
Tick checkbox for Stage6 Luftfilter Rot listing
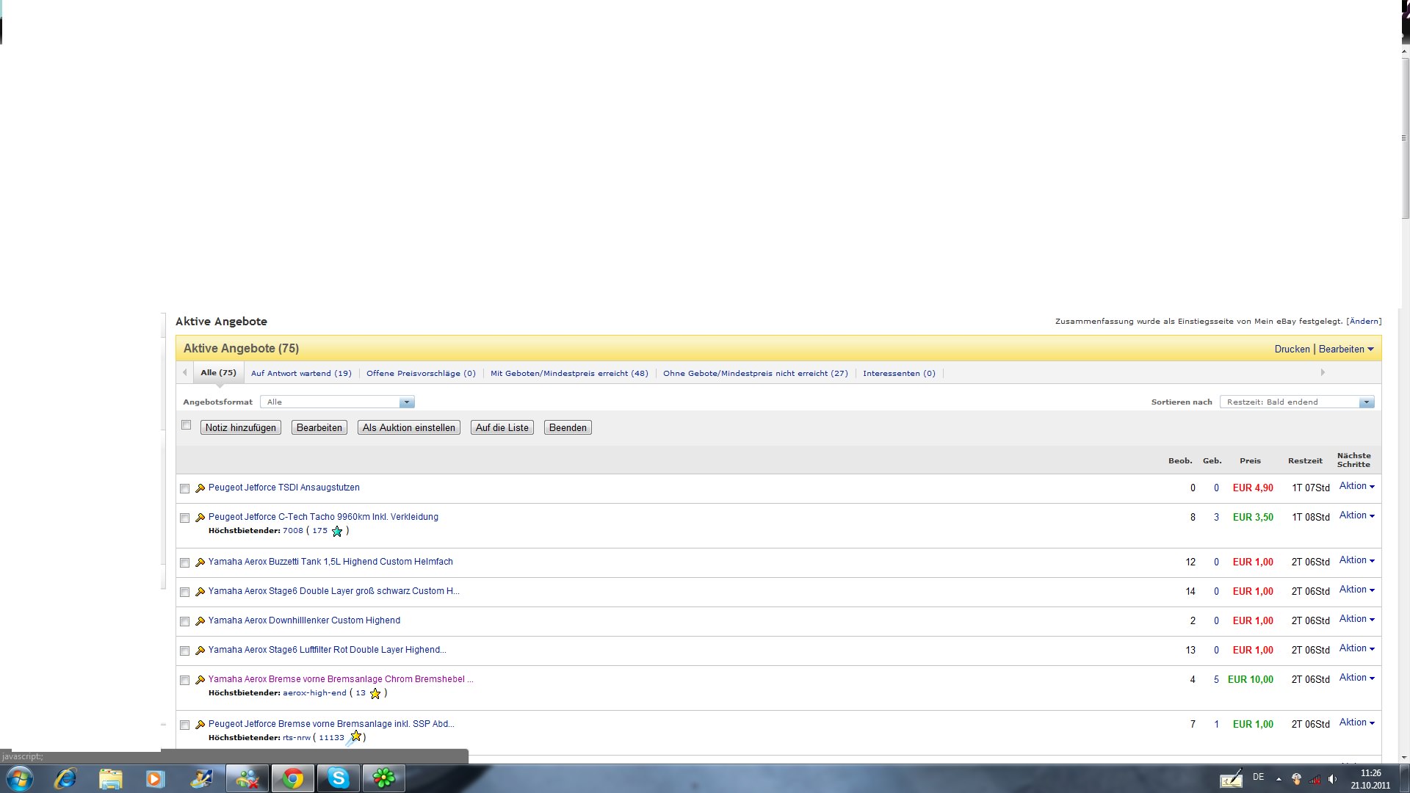[x=185, y=651]
